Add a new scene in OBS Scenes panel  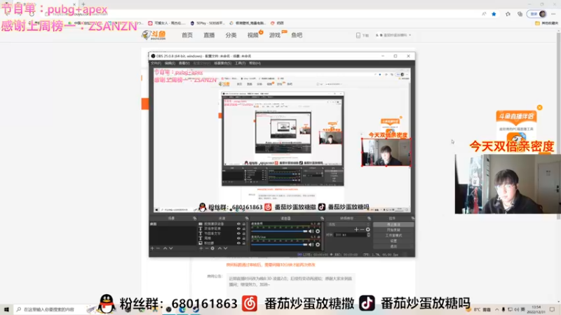point(152,248)
